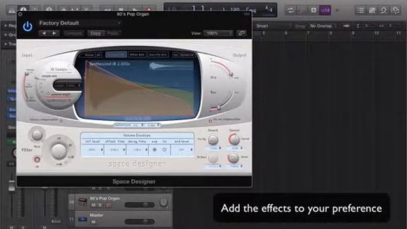407x229 pixels.
Task: Adjust the Xover value field
Action: click(235, 166)
